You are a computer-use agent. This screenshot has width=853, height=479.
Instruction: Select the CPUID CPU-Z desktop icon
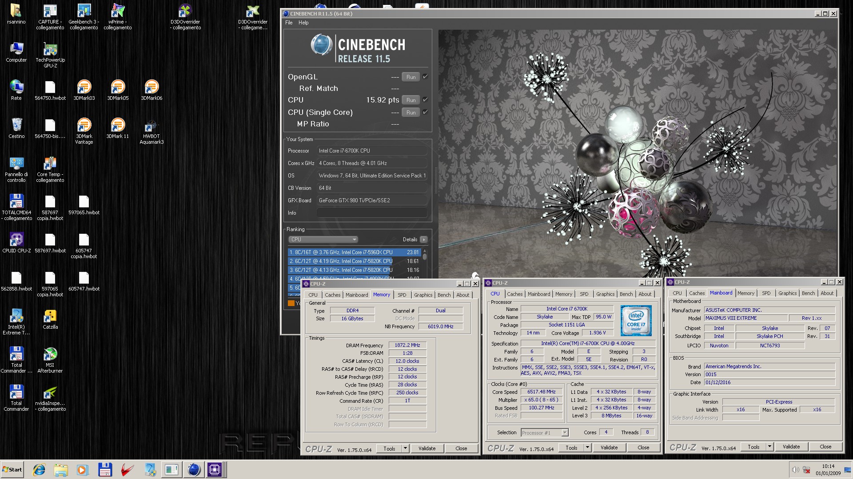point(16,243)
